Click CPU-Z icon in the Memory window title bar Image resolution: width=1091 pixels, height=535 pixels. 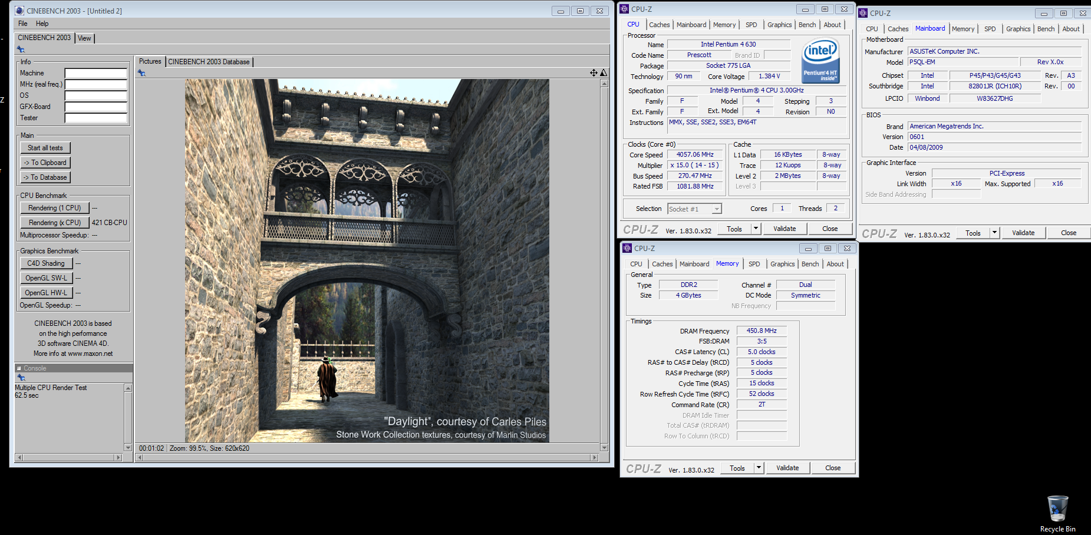[627, 248]
